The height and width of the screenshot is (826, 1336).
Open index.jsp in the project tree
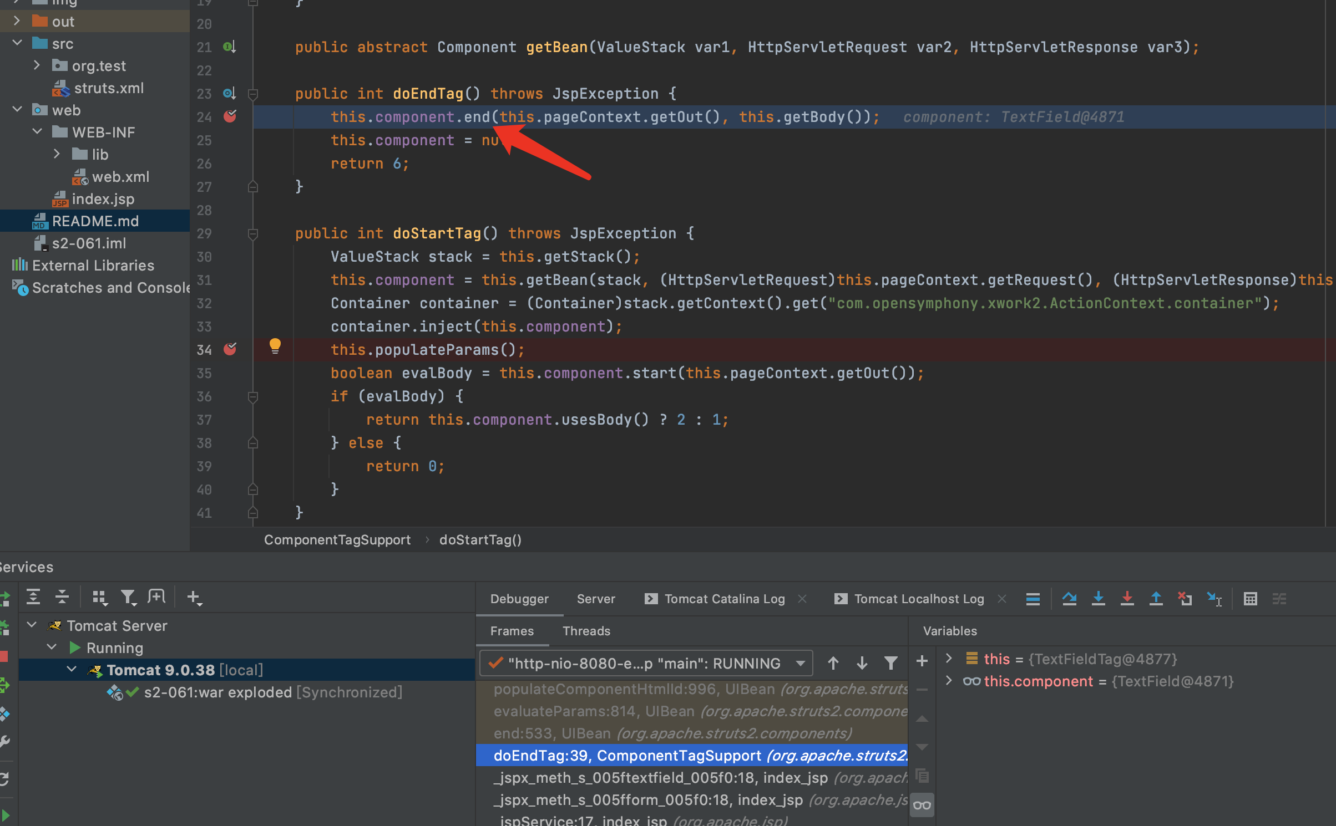coord(103,199)
